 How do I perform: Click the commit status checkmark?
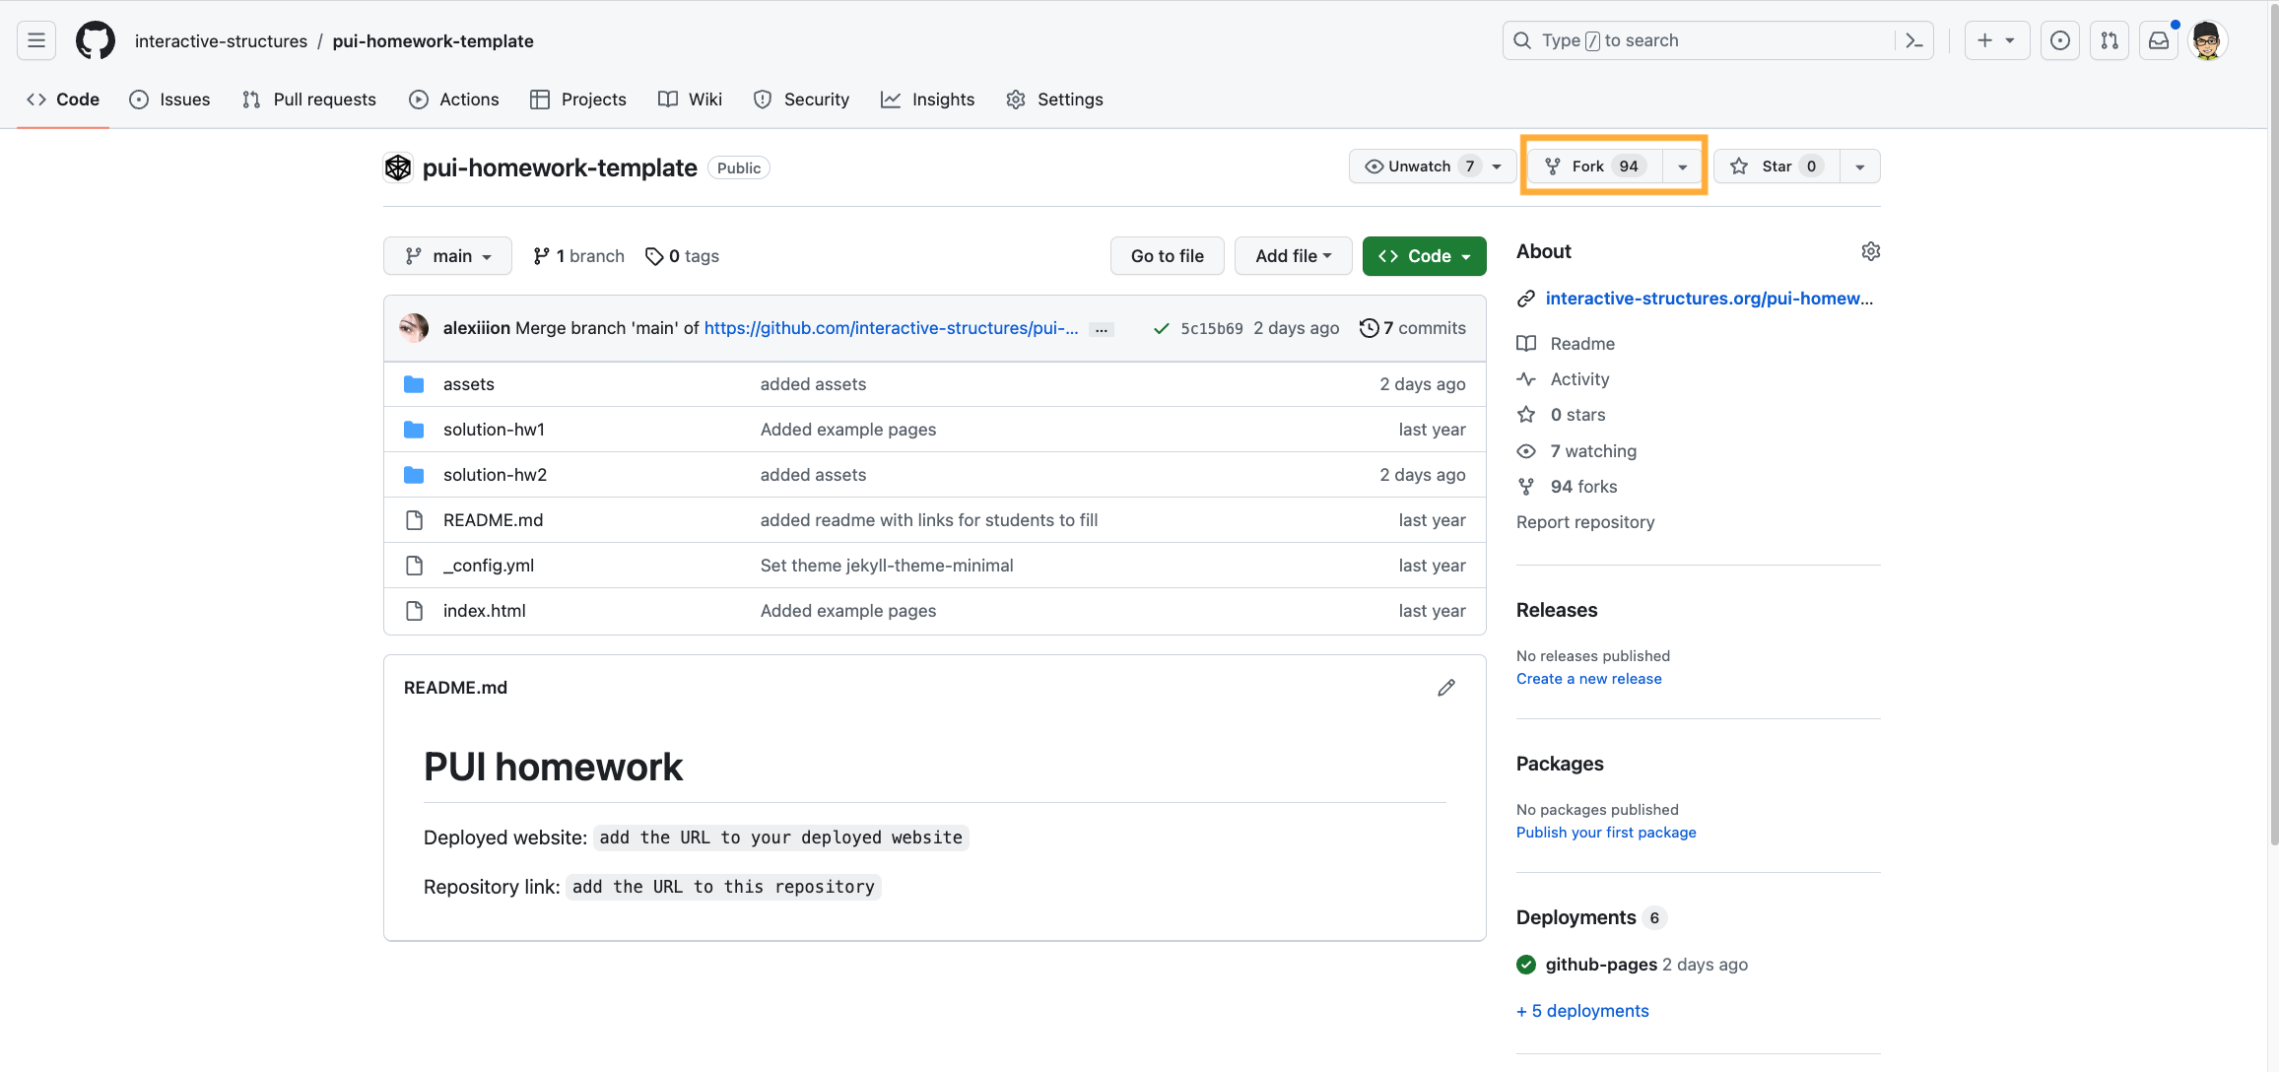pos(1162,329)
